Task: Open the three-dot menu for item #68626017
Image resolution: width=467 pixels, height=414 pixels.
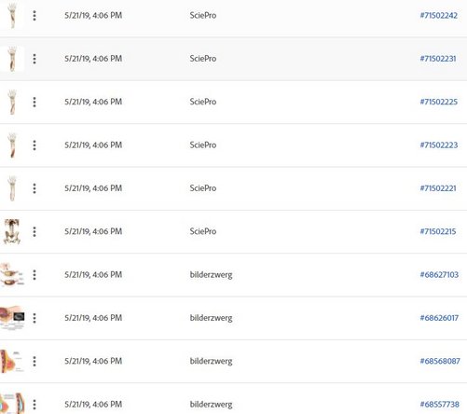Action: pos(34,318)
